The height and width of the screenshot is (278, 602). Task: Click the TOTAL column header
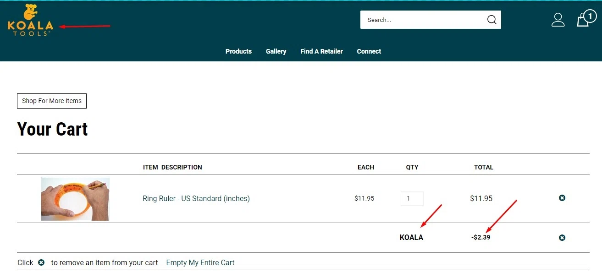click(484, 167)
